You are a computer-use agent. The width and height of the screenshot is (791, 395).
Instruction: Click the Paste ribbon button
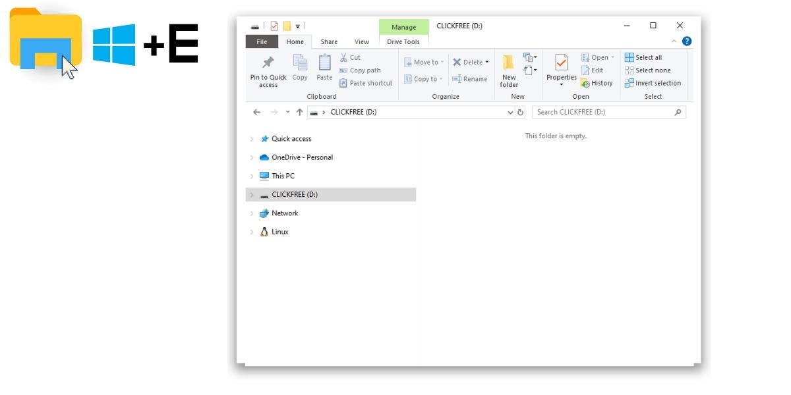[x=324, y=68]
